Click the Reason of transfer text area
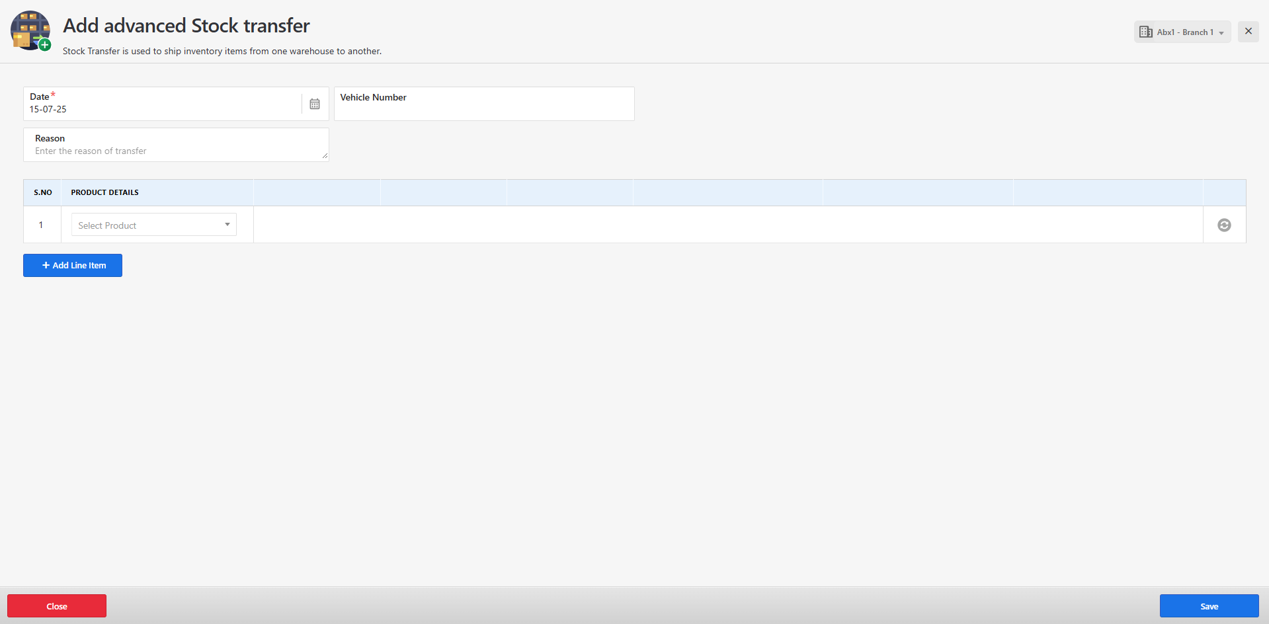 (x=175, y=151)
